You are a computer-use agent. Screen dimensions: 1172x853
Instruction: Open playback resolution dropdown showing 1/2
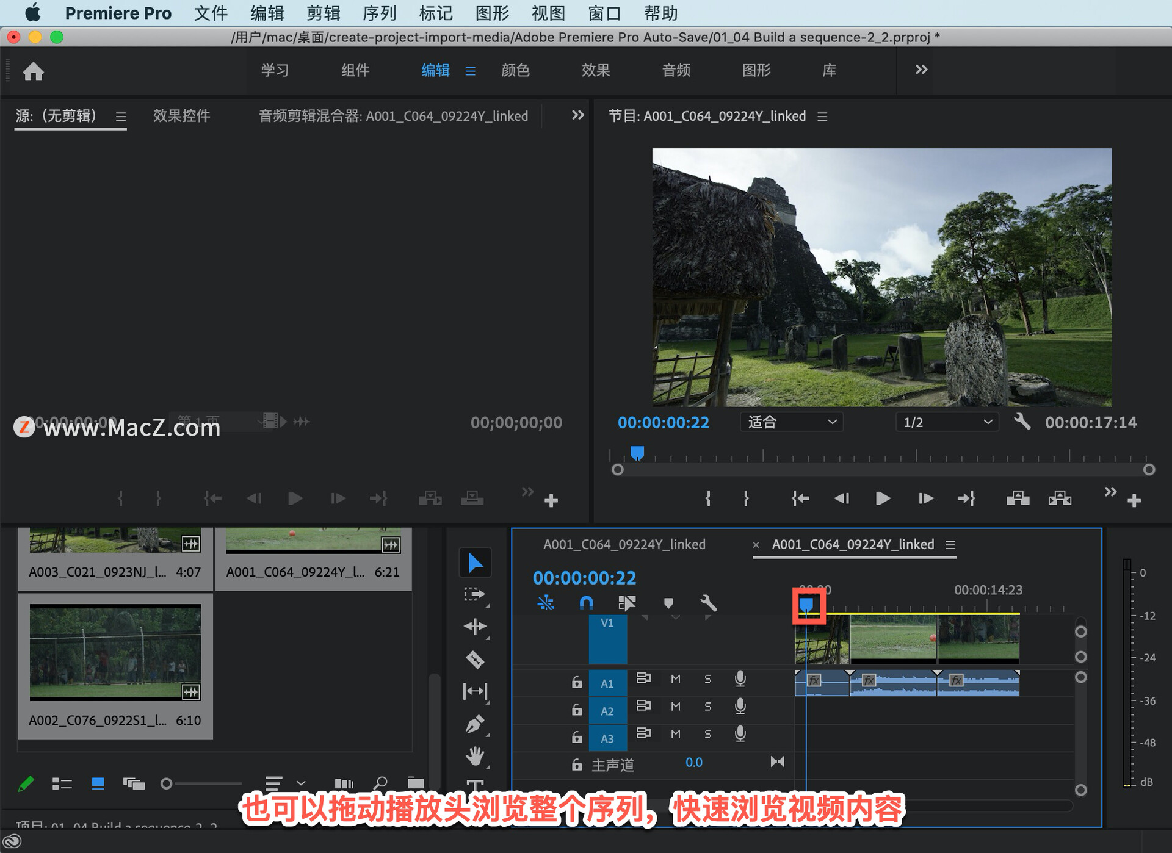[947, 422]
